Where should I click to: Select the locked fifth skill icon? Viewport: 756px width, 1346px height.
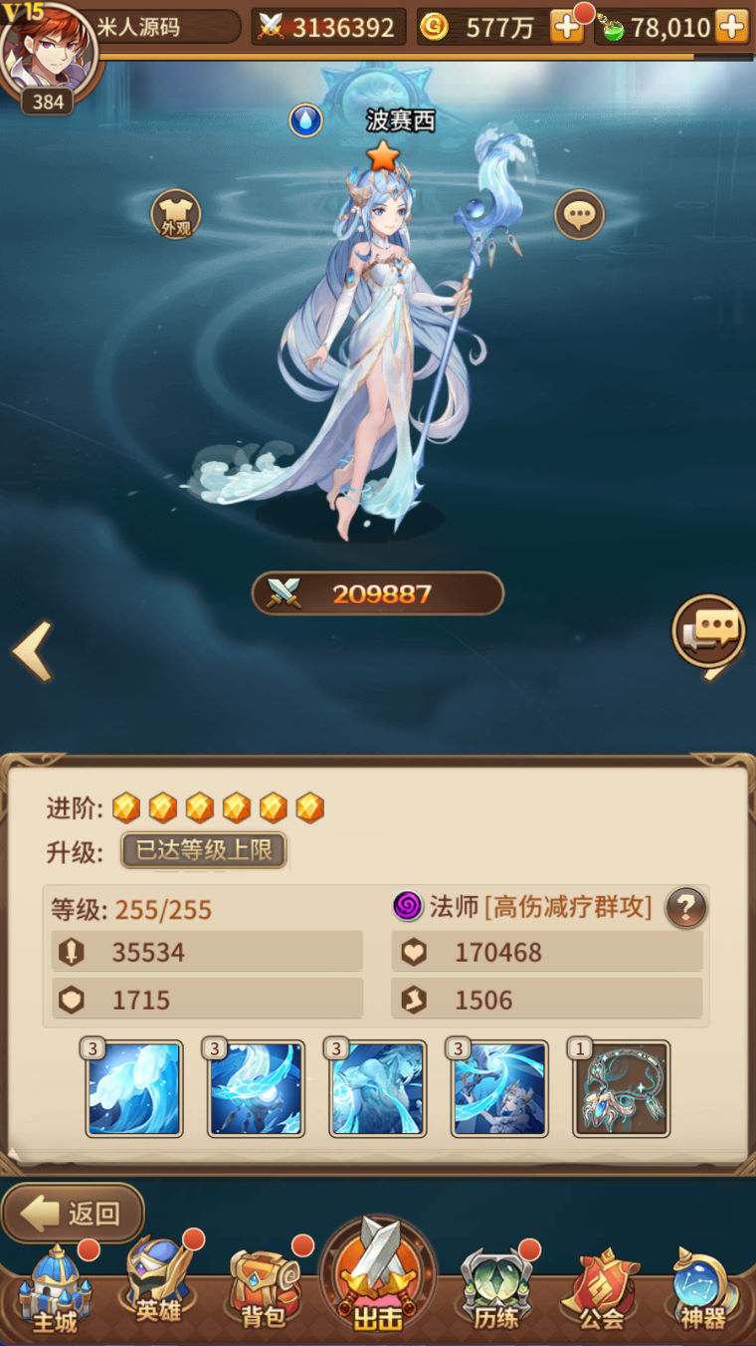(622, 1088)
